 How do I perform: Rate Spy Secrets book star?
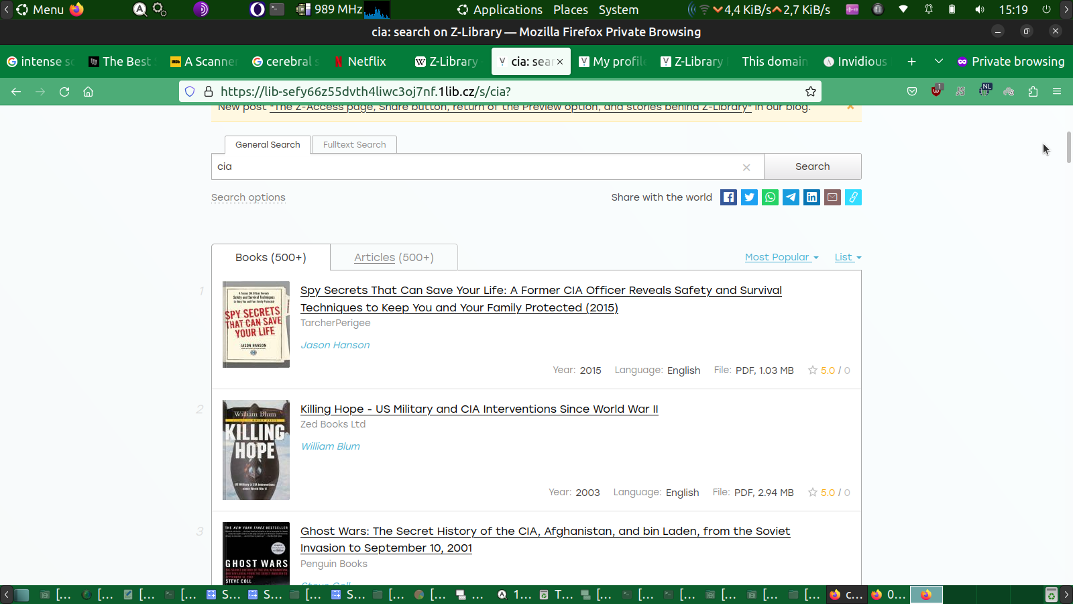813,370
